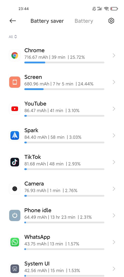Tap the Chrome app icon
The image size is (124, 277).
[15, 55]
